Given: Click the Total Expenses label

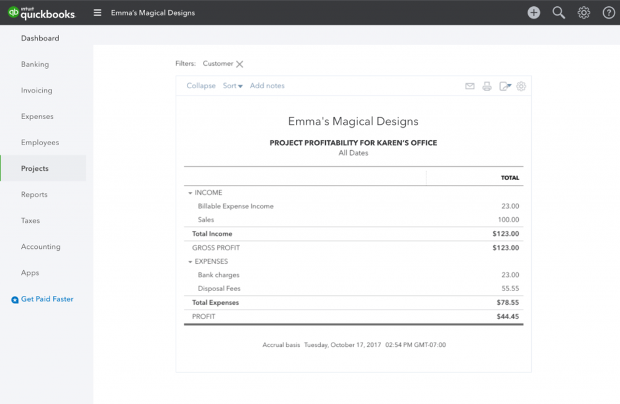Looking at the screenshot, I should (x=215, y=303).
